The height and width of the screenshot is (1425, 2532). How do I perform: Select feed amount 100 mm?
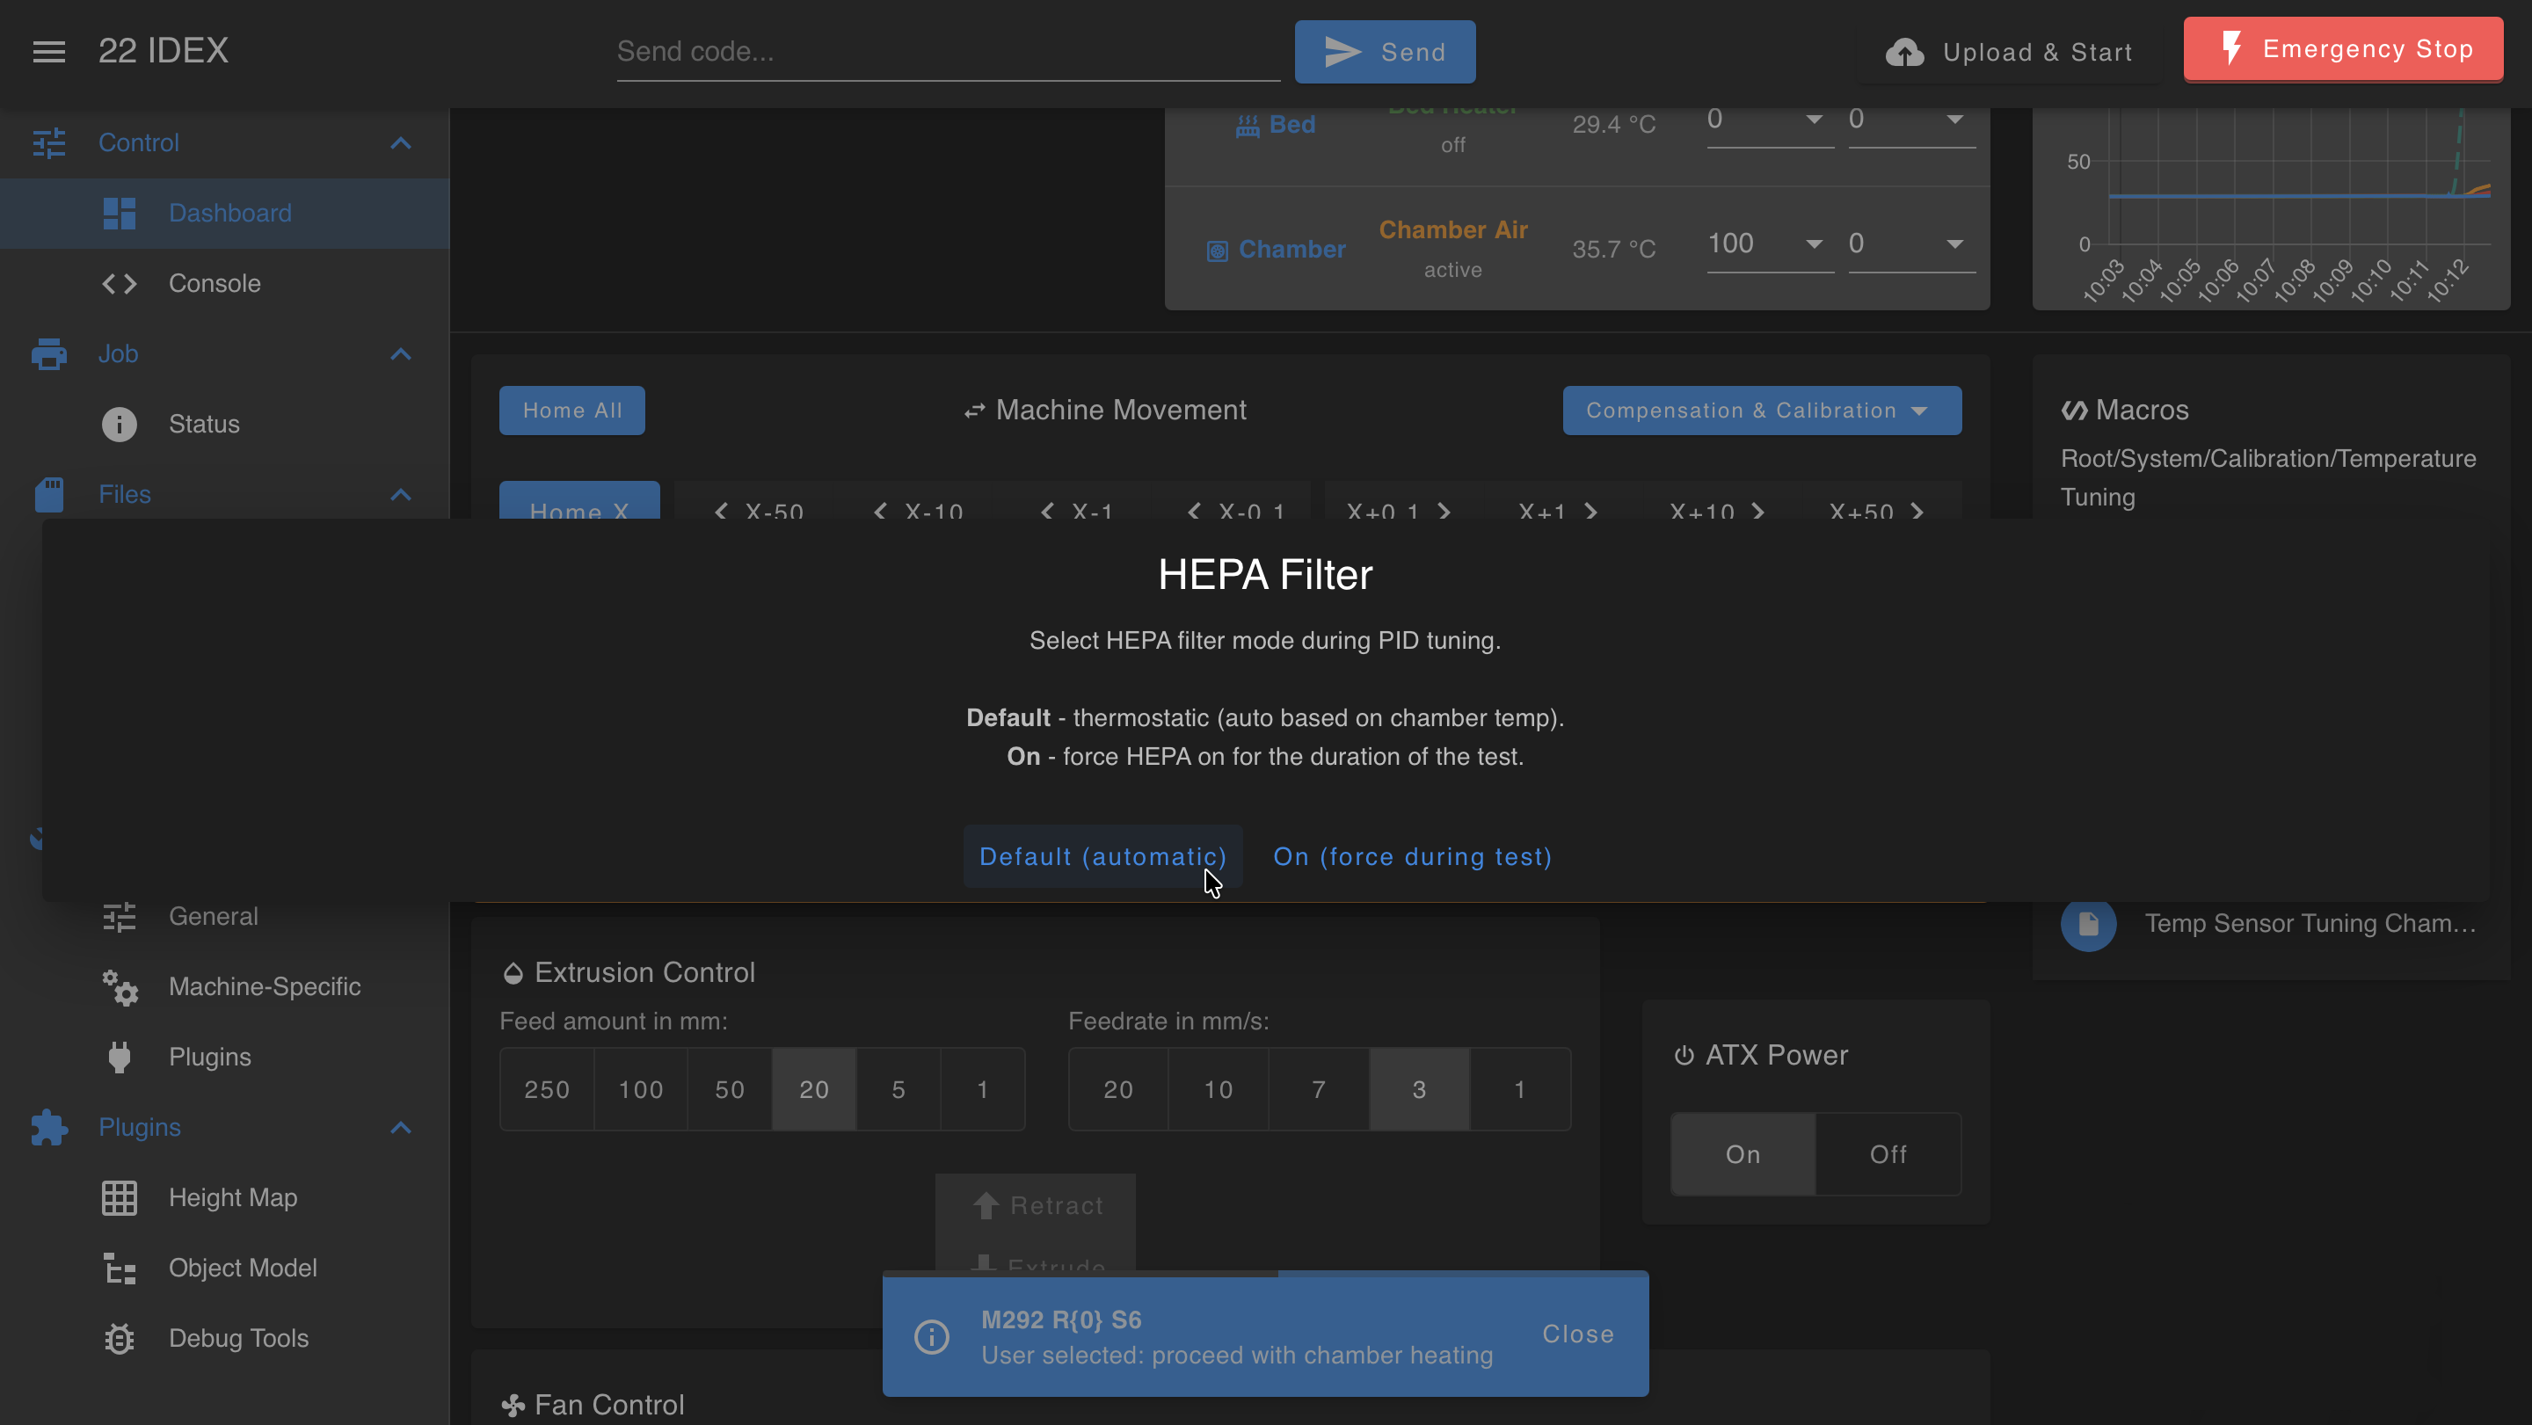coord(640,1090)
